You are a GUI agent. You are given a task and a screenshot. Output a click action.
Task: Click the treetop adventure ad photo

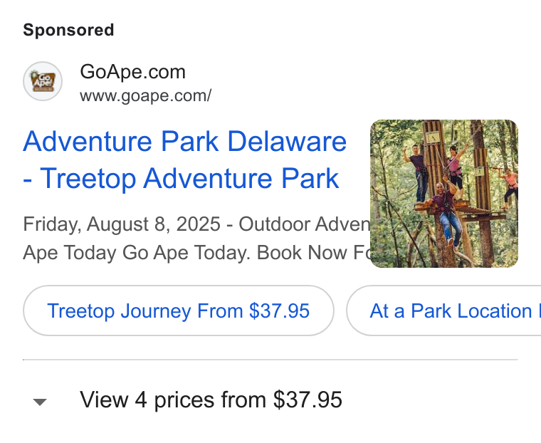click(444, 194)
